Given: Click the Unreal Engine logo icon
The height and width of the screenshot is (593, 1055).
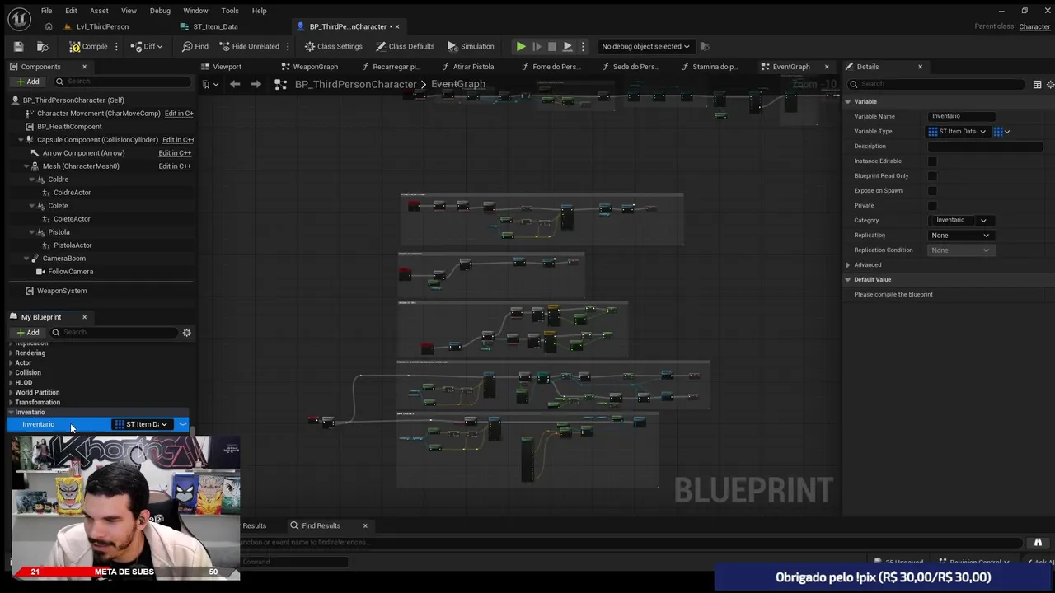Looking at the screenshot, I should coord(19,18).
